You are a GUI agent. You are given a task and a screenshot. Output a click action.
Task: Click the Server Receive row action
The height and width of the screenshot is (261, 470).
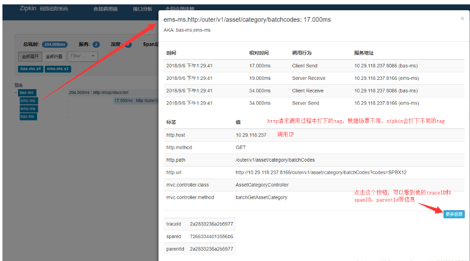[x=309, y=78]
